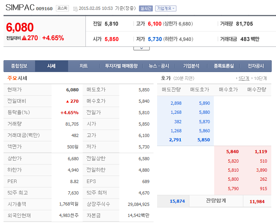Click the 상한가 value 6,680 in table
Viewport: 276px width, 224px height.
(x=73, y=159)
